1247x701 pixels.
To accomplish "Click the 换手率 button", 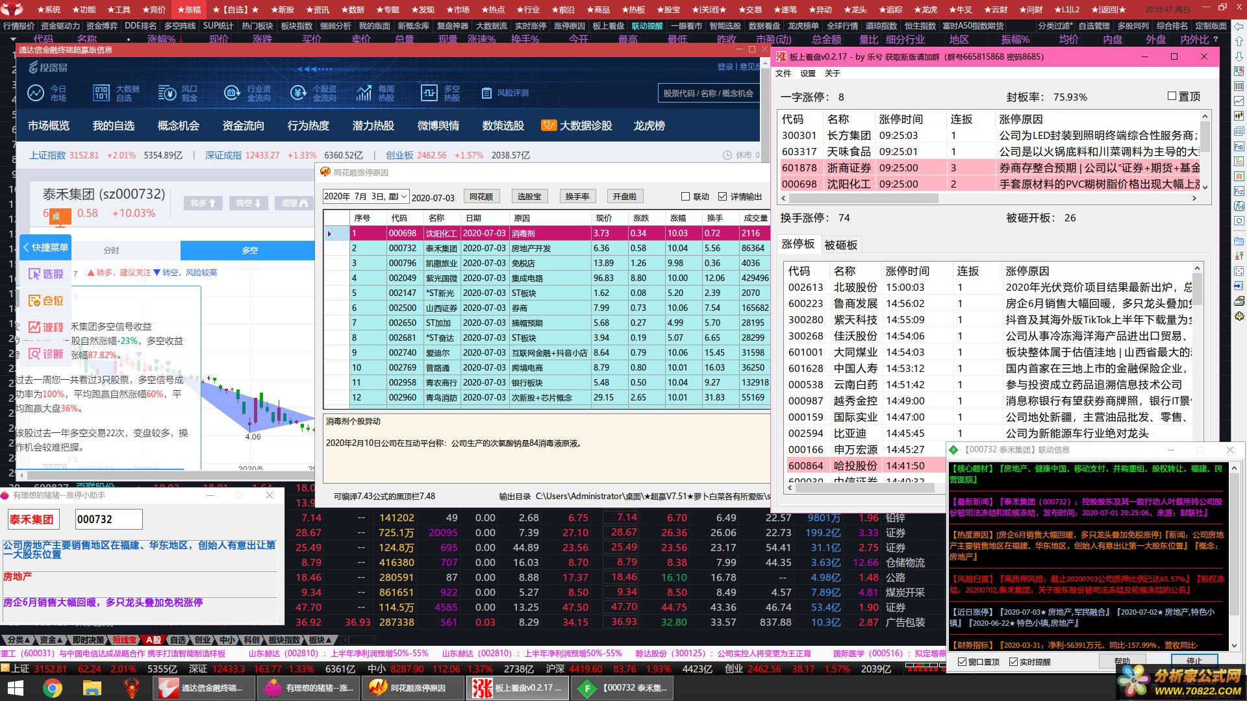I will pyautogui.click(x=577, y=197).
